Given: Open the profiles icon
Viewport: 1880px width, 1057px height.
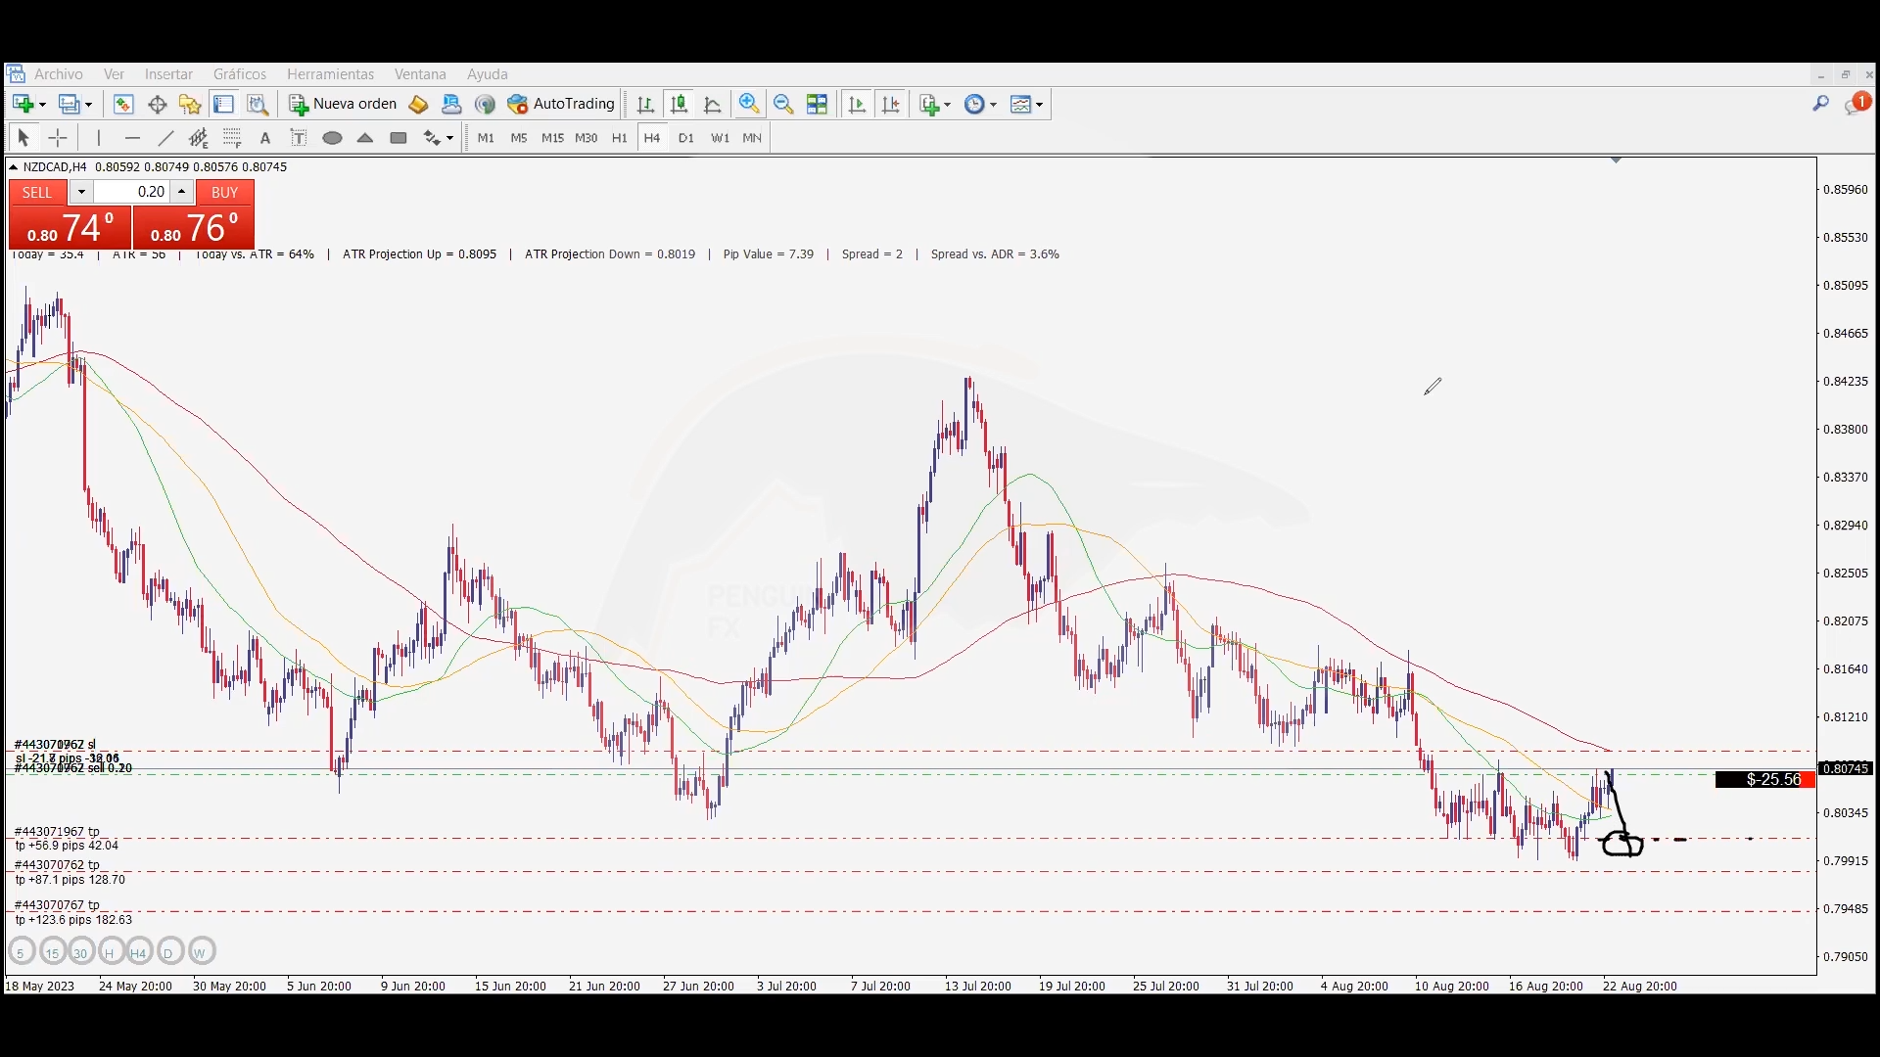Looking at the screenshot, I should (x=69, y=104).
